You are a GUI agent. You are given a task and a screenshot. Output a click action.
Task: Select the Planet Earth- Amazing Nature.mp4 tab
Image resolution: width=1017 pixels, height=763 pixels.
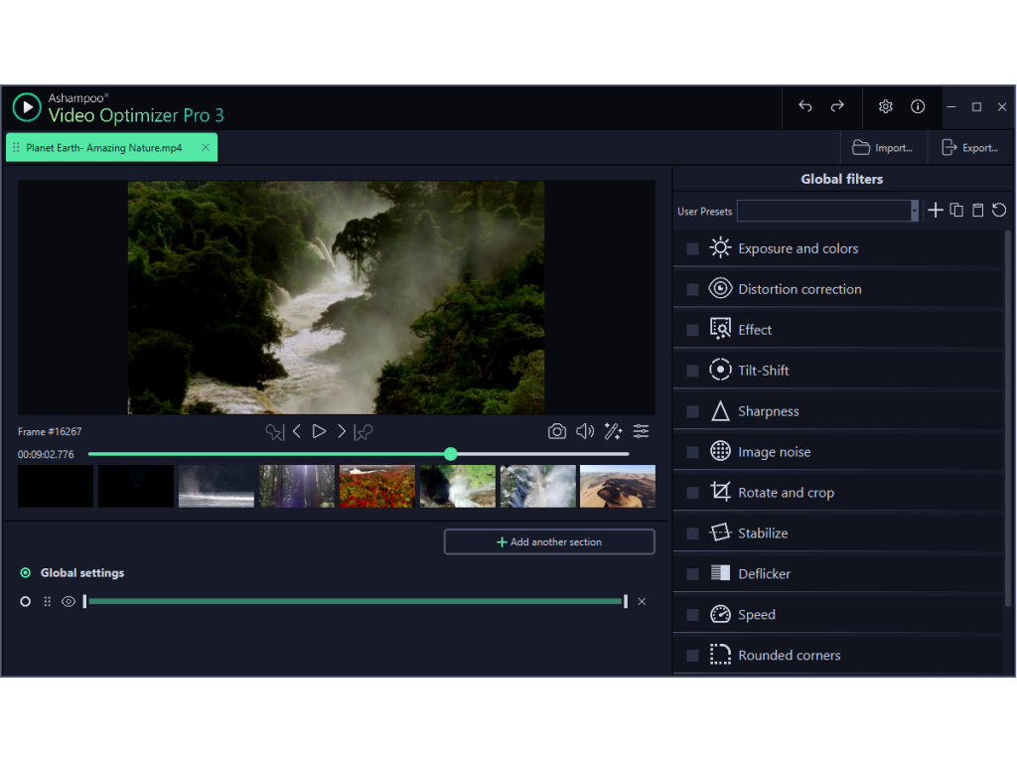[104, 148]
